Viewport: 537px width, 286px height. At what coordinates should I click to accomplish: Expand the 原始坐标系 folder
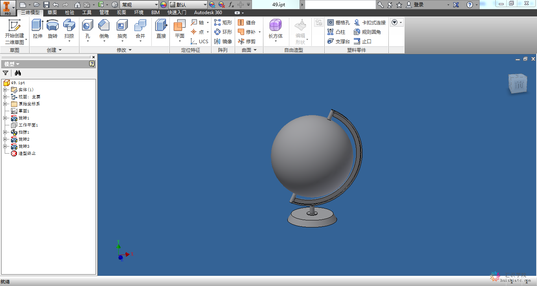point(5,104)
